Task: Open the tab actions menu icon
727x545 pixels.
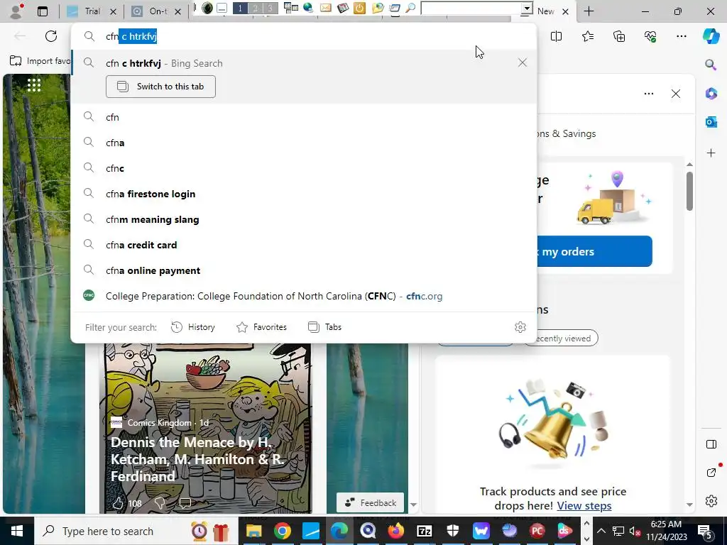Action: pyautogui.click(x=43, y=11)
